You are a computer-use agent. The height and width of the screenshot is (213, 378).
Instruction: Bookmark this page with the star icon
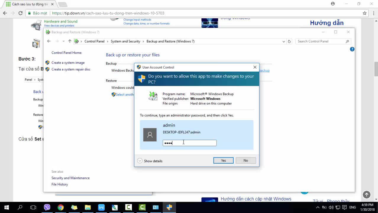point(365,13)
